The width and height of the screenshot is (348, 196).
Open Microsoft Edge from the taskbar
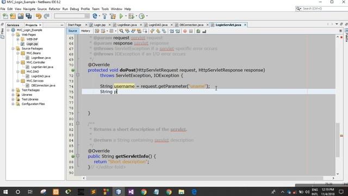[x=194, y=192]
